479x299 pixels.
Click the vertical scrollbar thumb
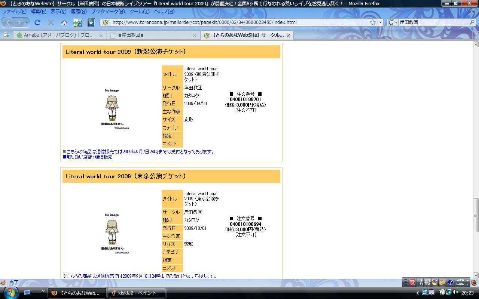(476, 215)
